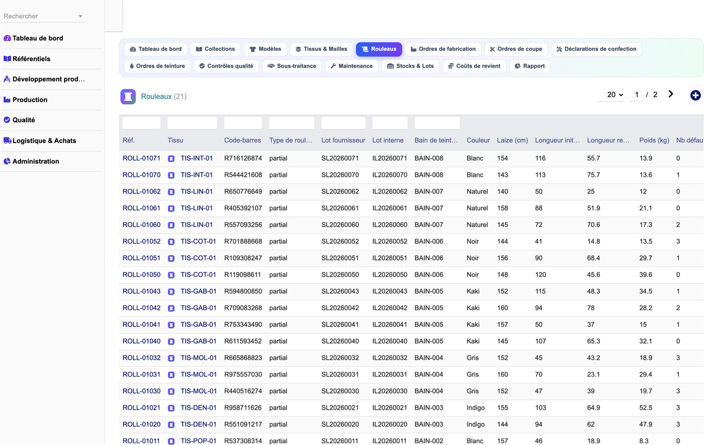Screen dimensions: 719x445
Task: Switch to the Modèles tab
Action: (265, 49)
